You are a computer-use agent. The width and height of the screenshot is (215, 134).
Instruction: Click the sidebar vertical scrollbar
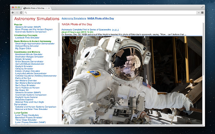tap(59, 40)
